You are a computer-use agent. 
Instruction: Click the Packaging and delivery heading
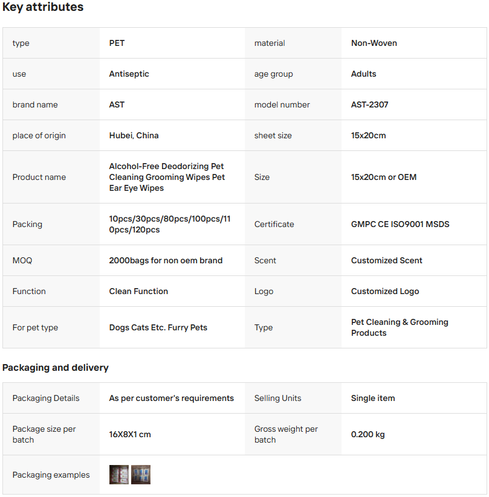(x=56, y=367)
